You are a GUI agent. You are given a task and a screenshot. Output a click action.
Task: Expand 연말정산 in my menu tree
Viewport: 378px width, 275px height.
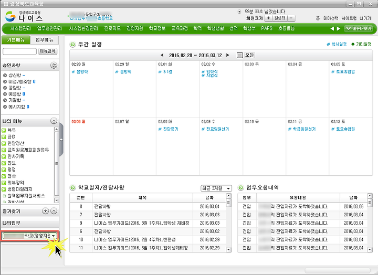(x=4, y=143)
